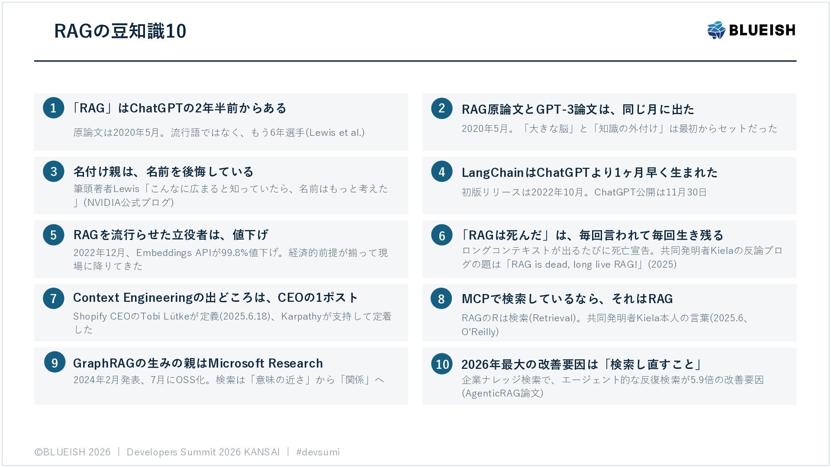The height and width of the screenshot is (467, 831).
Task: Click footer text "Developers Summit 2026 KANSAI"
Action: pyautogui.click(x=203, y=452)
